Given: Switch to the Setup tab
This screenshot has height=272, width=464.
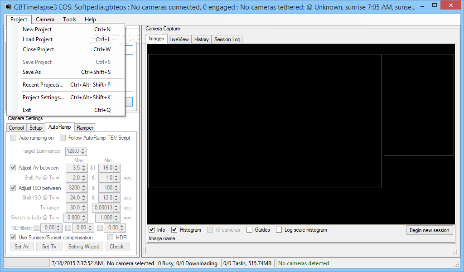Looking at the screenshot, I should click(35, 127).
